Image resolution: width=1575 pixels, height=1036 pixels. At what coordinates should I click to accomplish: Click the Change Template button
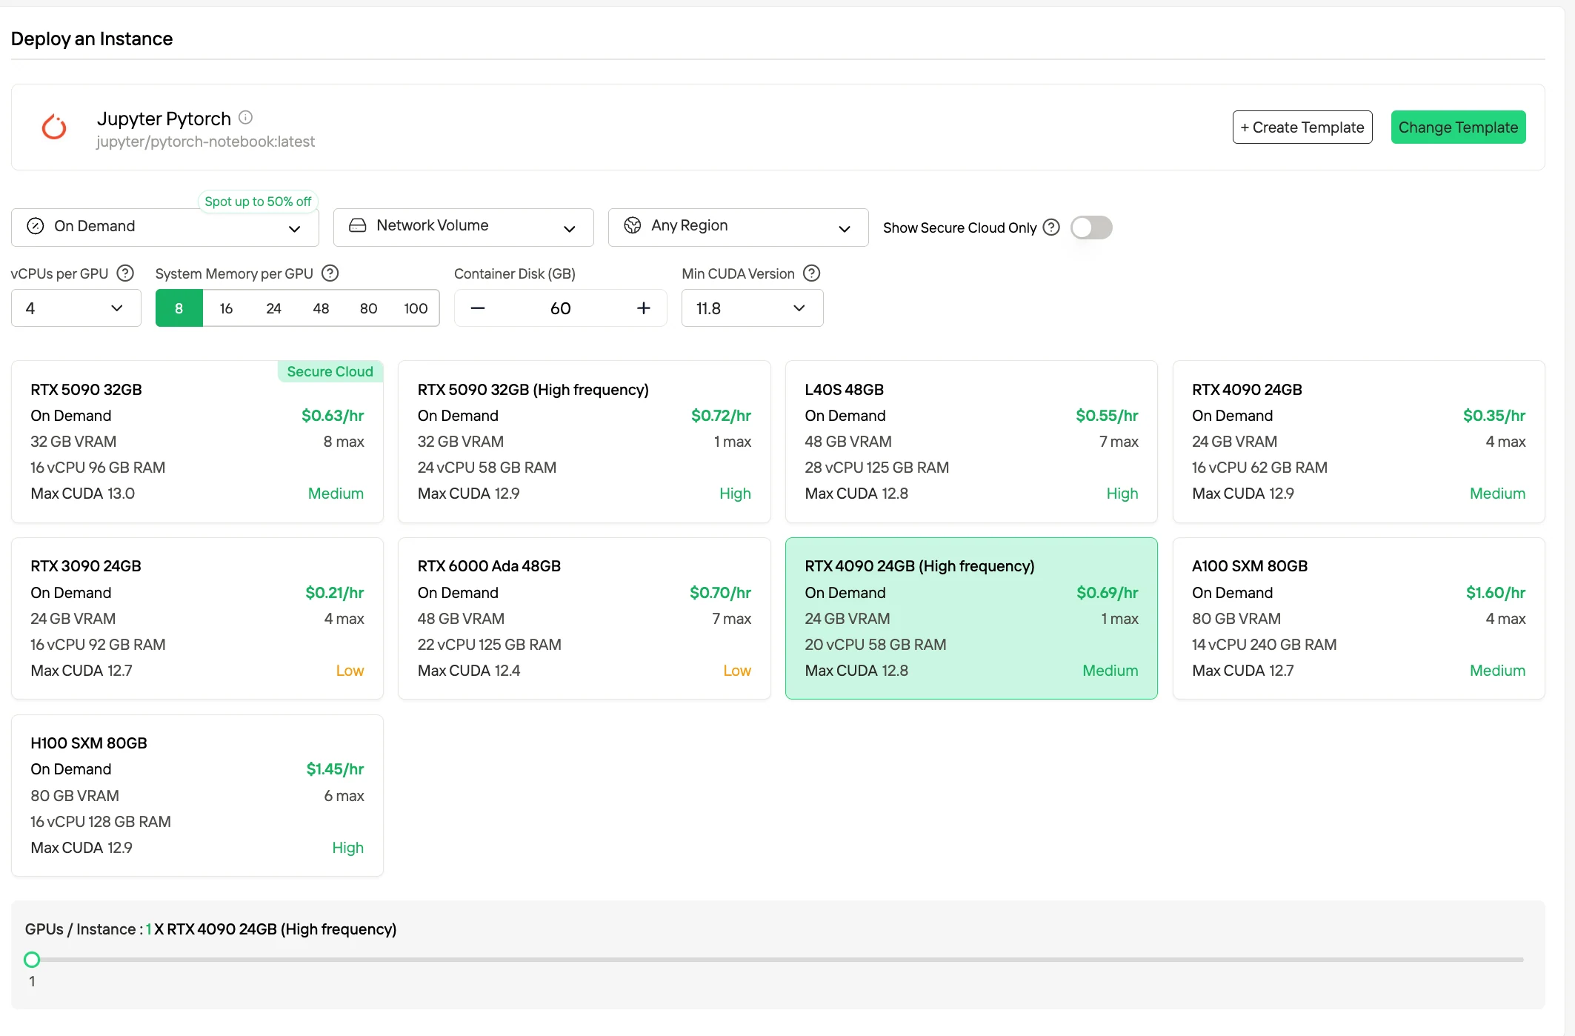1458,127
